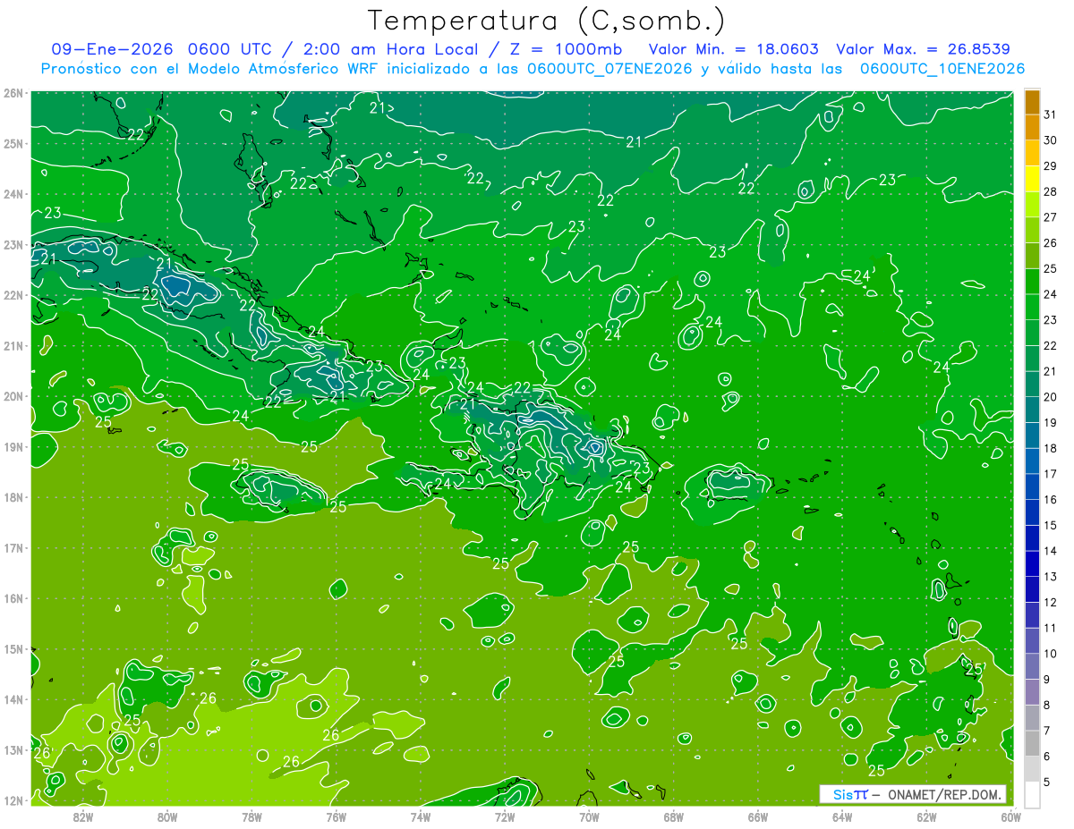Click the '80W' longitude axis label

point(167,816)
